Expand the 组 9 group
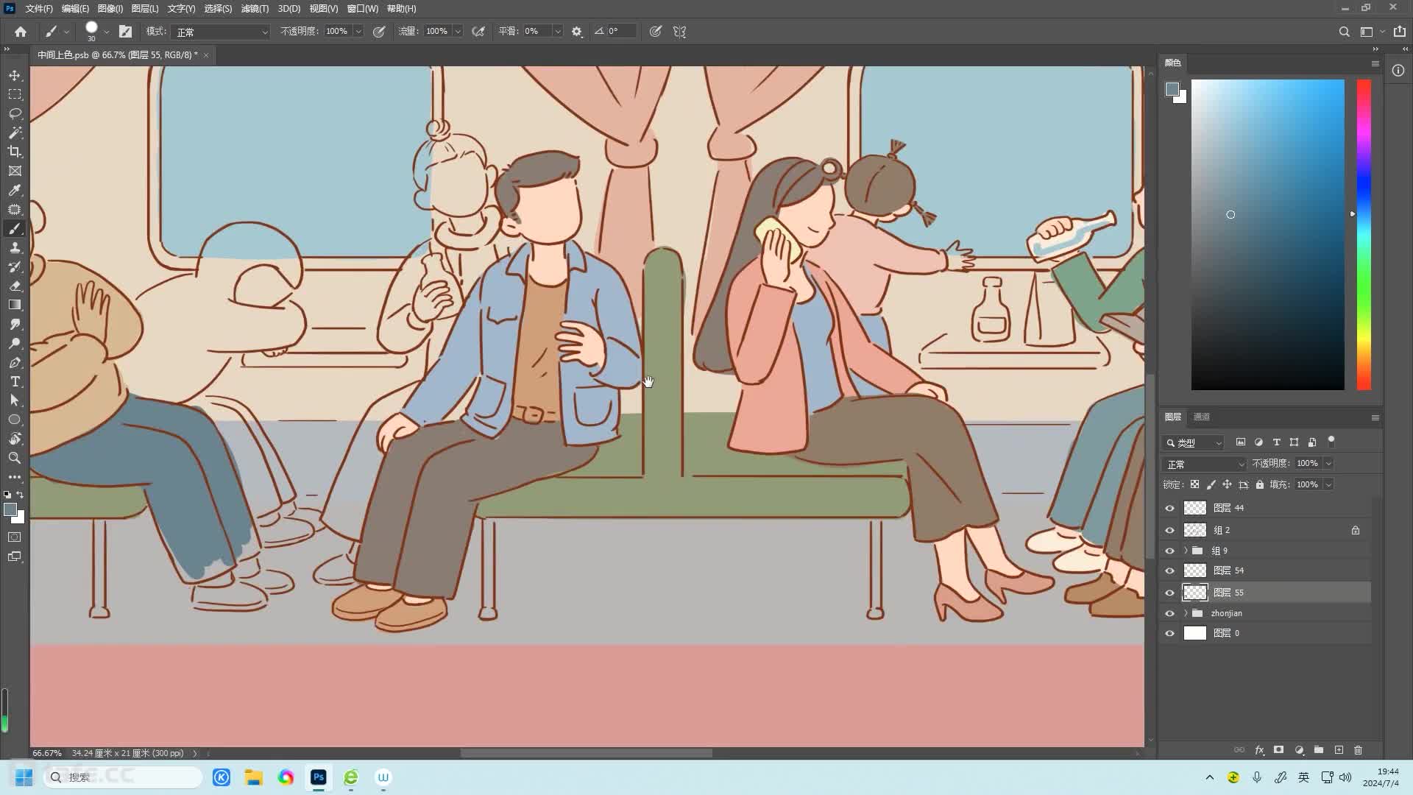Image resolution: width=1413 pixels, height=795 pixels. tap(1186, 551)
